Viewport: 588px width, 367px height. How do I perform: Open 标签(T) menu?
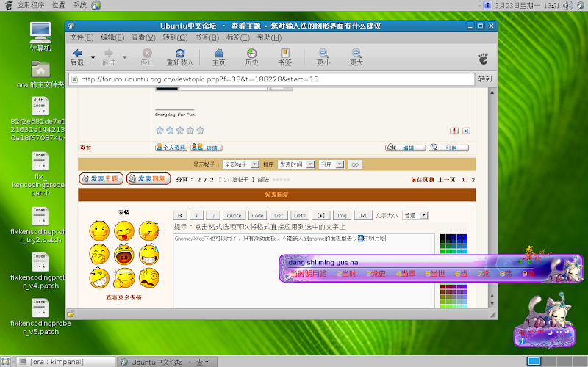[238, 37]
